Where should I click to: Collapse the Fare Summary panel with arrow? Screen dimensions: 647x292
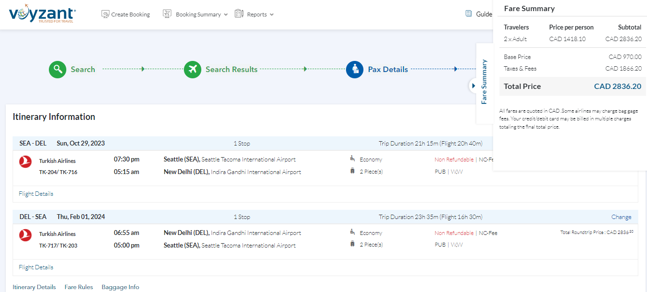[x=473, y=86]
